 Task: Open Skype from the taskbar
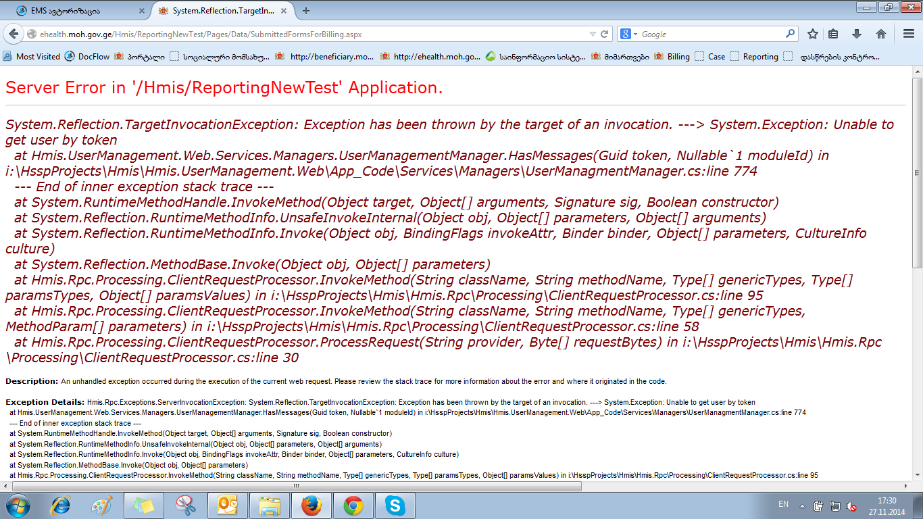pos(395,505)
